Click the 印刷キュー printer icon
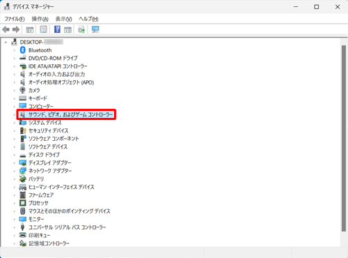Screen dimensions: 348x258 click(23, 235)
